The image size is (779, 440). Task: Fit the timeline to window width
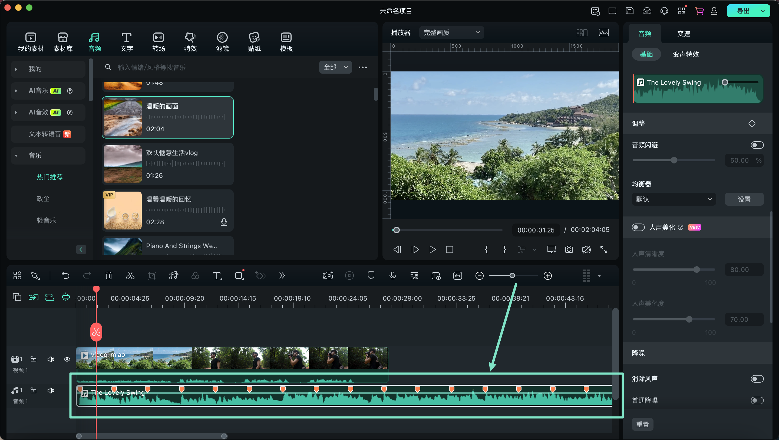coord(458,276)
